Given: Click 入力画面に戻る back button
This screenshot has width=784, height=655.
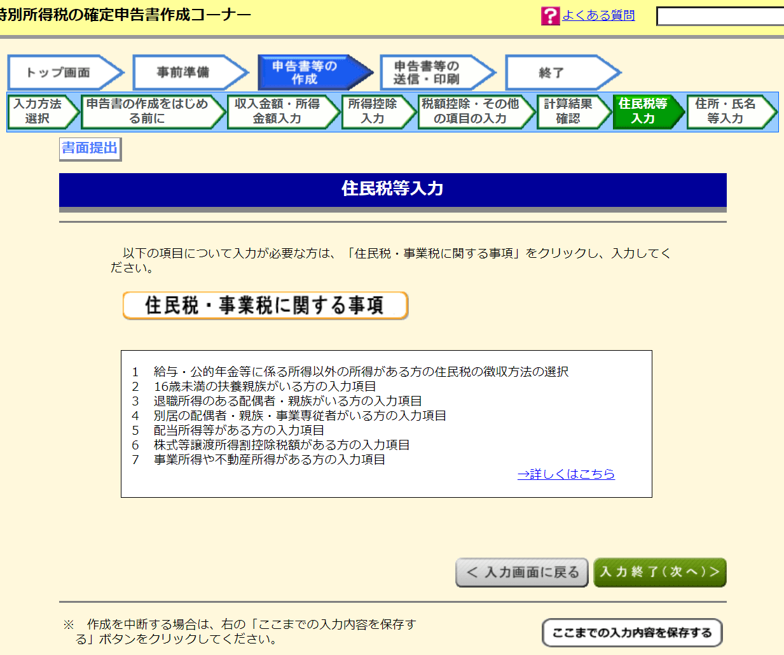Looking at the screenshot, I should tap(522, 572).
